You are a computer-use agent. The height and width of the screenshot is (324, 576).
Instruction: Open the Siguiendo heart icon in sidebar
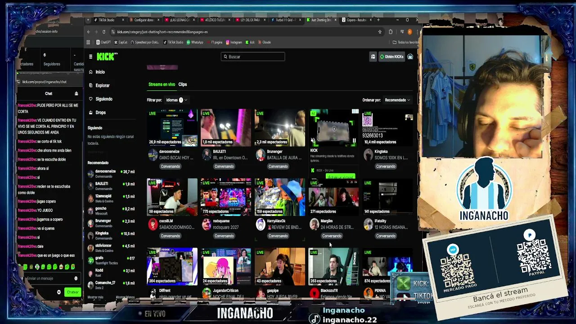click(x=91, y=99)
